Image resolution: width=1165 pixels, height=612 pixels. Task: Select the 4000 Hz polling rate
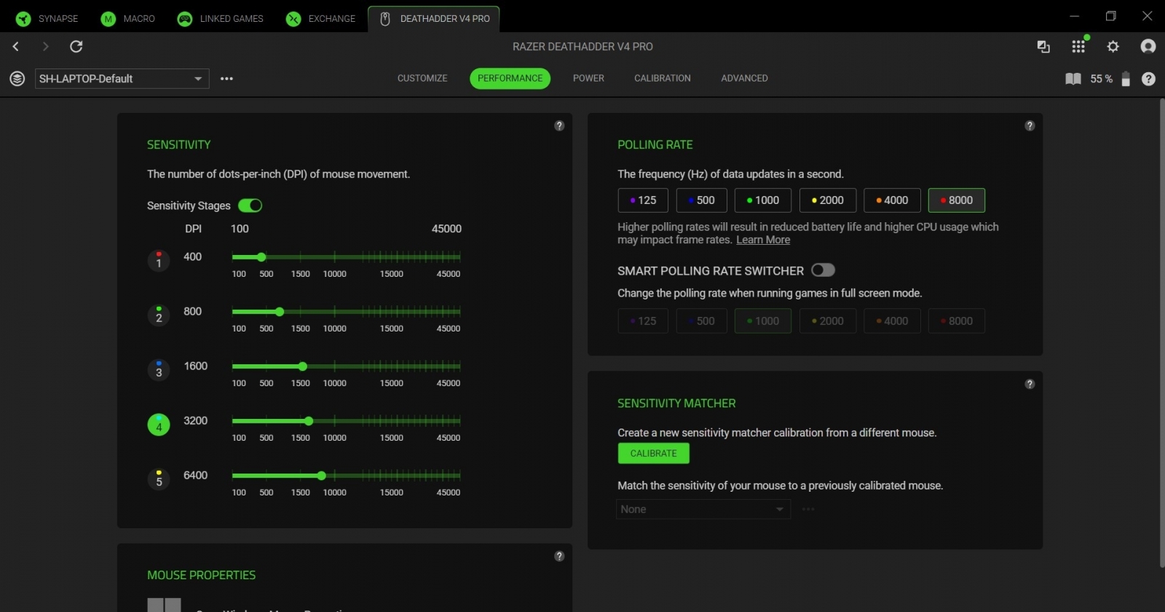[x=891, y=200]
